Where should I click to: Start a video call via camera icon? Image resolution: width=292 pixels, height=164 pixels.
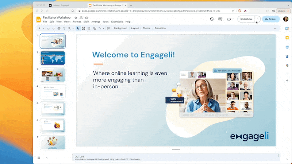coord(229,19)
